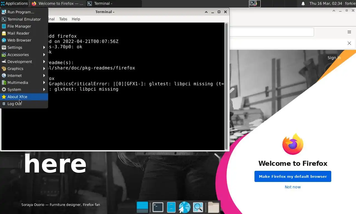Click the Firefox address bar field
The width and height of the screenshot is (356, 214).
(272, 32)
